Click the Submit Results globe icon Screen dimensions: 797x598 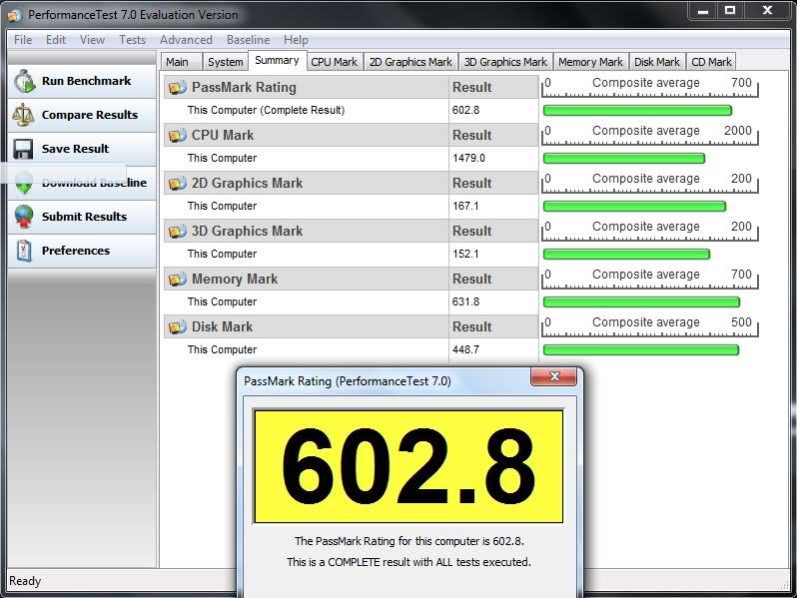pyautogui.click(x=24, y=217)
